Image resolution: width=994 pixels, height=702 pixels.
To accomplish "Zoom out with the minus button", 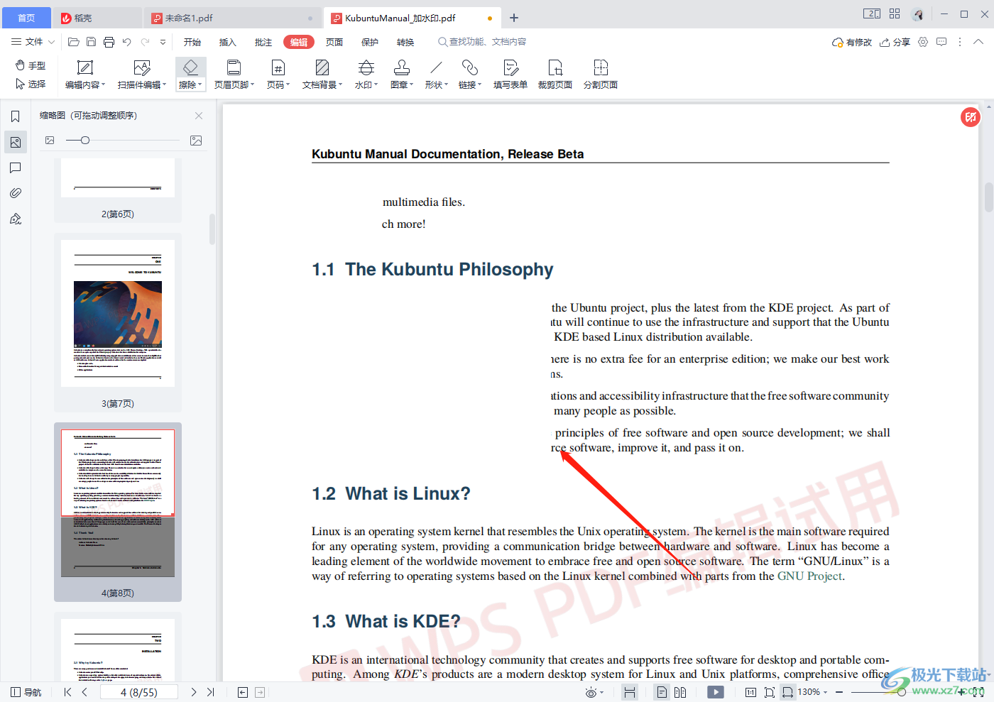I will 839,692.
